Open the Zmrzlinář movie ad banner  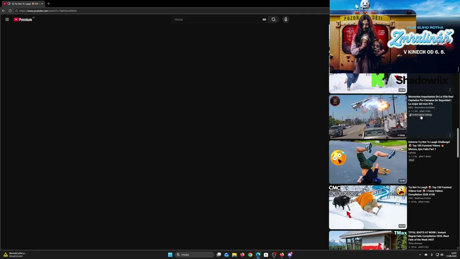[395, 36]
